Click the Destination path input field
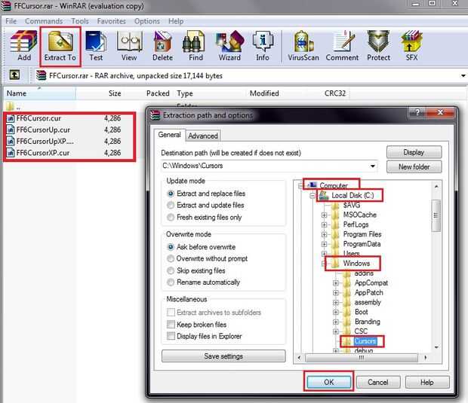The height and width of the screenshot is (403, 468). coord(269,166)
